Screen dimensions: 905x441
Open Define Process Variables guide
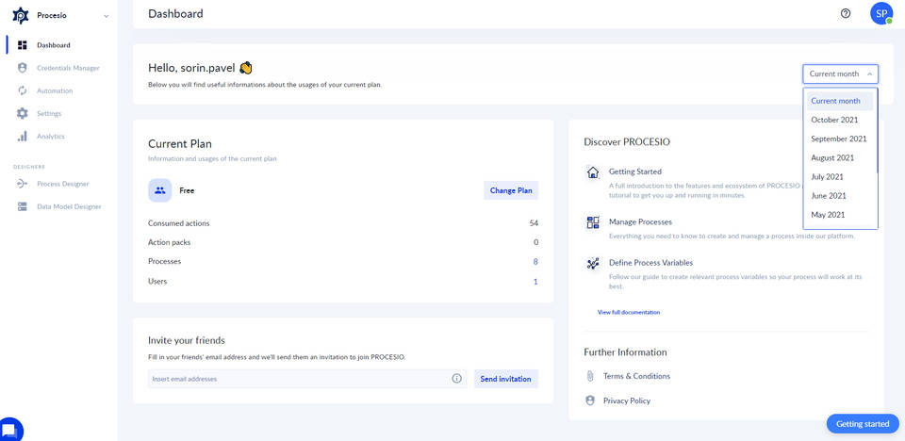[651, 263]
